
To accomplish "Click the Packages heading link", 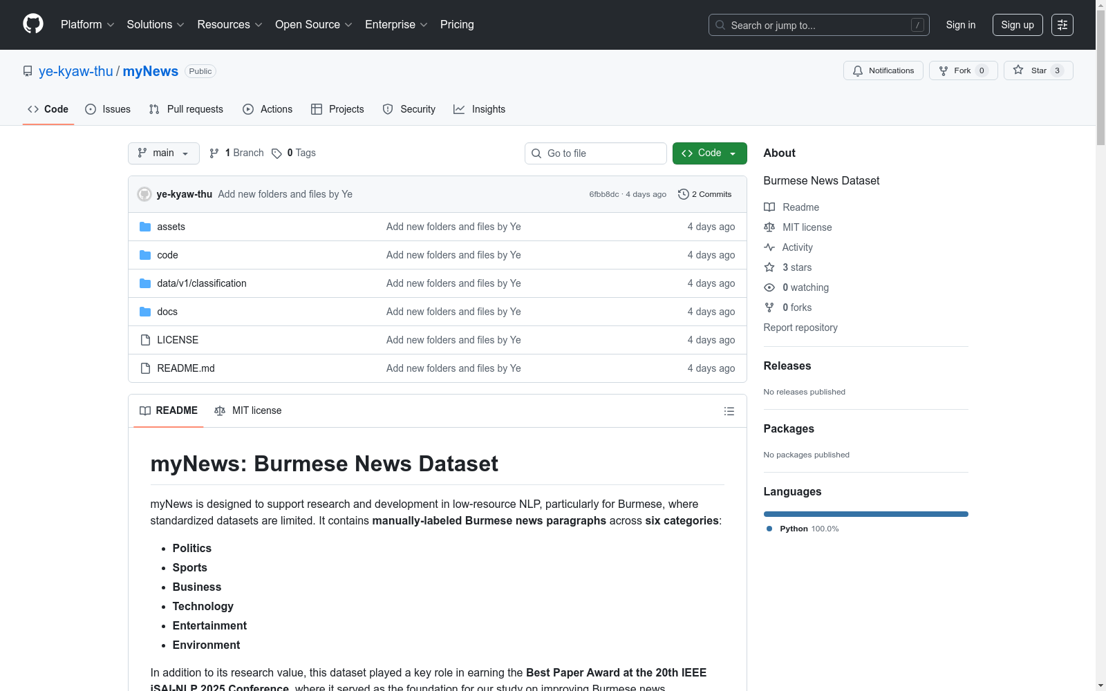I will (789, 429).
